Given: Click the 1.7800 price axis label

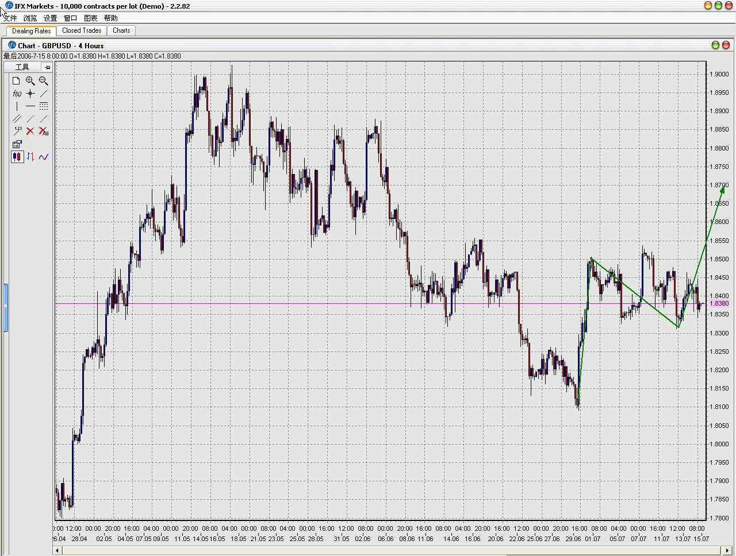Looking at the screenshot, I should [x=719, y=518].
